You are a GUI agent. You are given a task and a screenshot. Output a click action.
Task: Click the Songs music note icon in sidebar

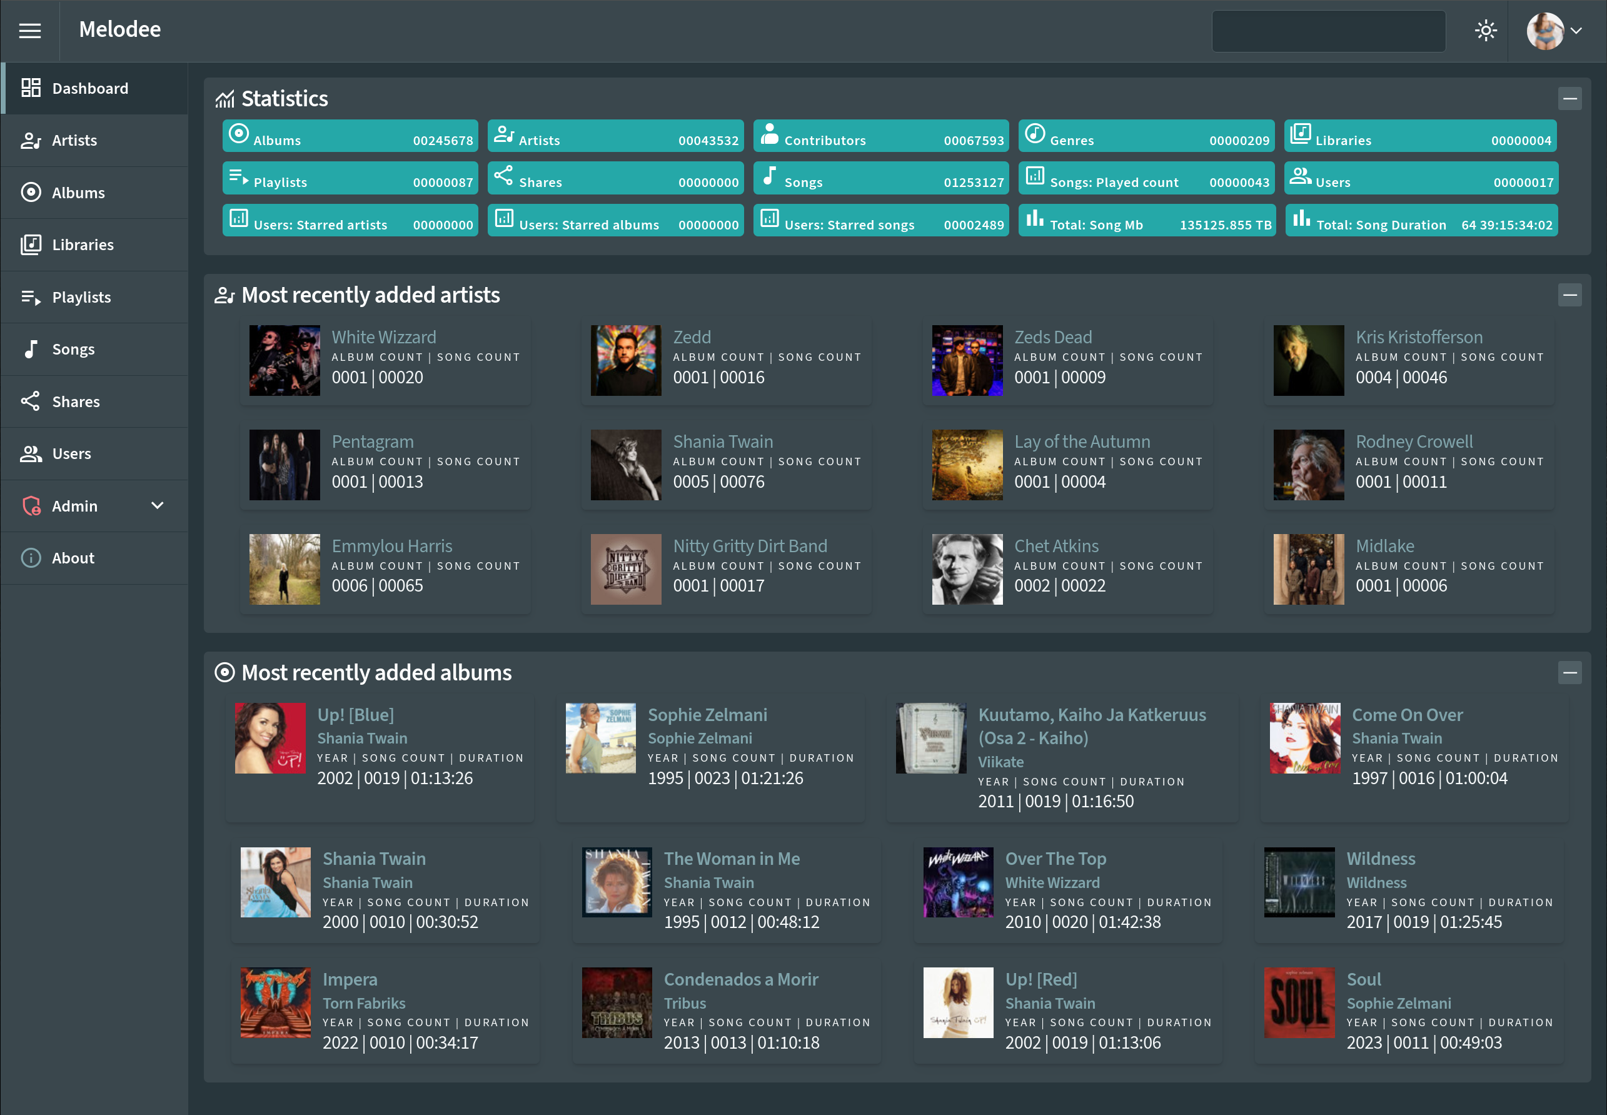pos(31,350)
